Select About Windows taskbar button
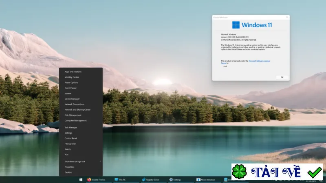The image size is (326, 183). 206,180
